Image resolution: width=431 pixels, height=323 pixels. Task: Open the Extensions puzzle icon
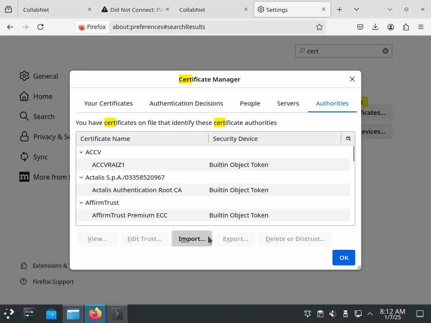point(406,27)
